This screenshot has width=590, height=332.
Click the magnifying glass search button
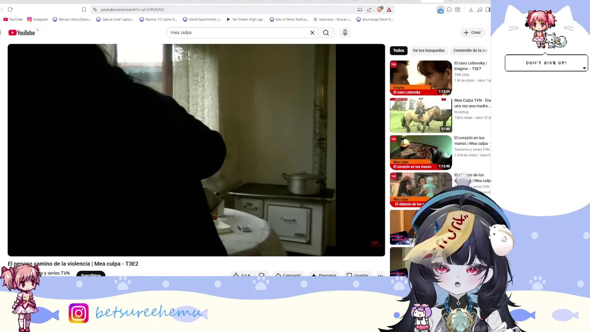(x=326, y=33)
